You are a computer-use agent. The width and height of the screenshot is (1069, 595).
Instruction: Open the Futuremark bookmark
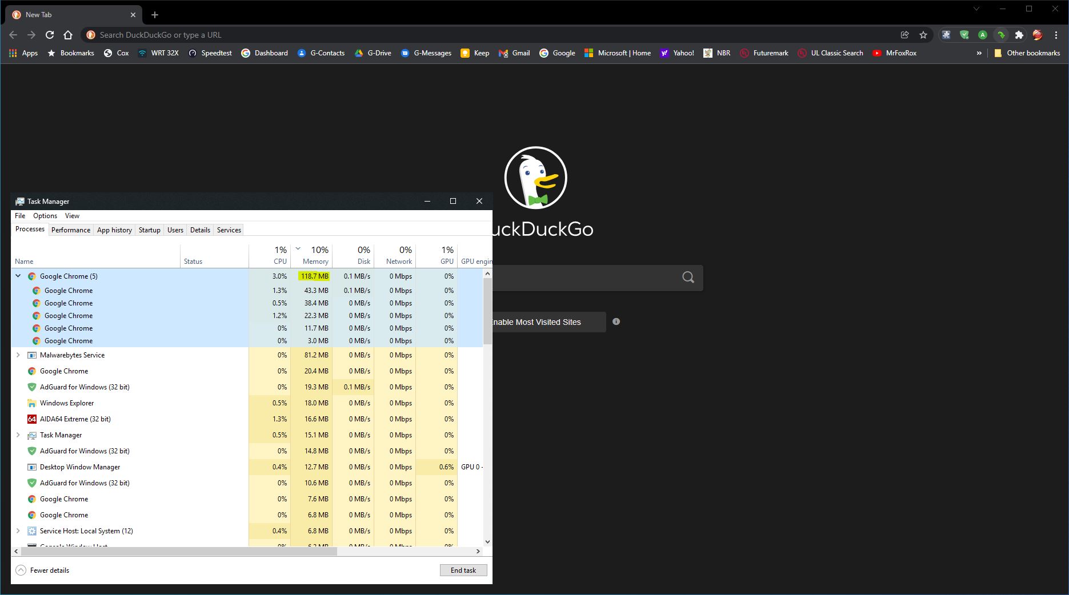pyautogui.click(x=764, y=53)
